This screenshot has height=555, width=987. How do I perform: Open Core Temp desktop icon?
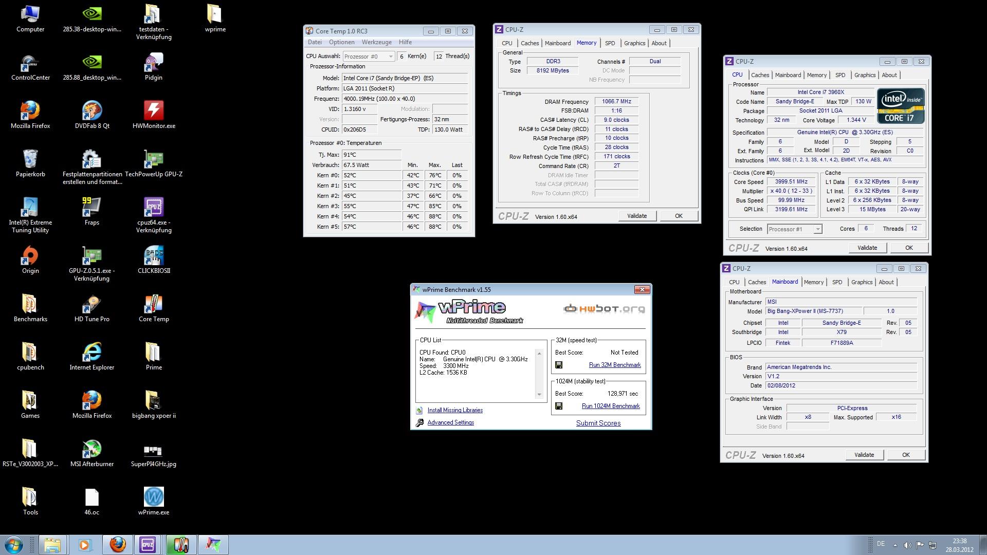pos(154,308)
